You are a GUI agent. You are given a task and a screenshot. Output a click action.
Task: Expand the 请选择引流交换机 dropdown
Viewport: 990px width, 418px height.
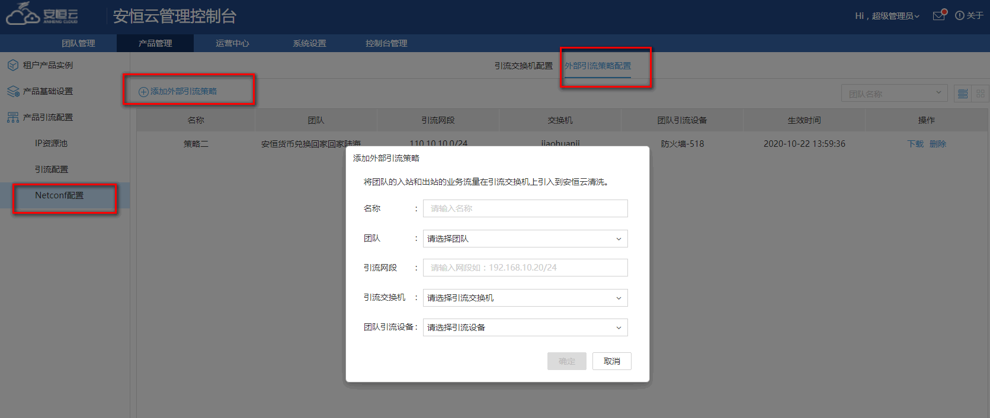pos(525,298)
